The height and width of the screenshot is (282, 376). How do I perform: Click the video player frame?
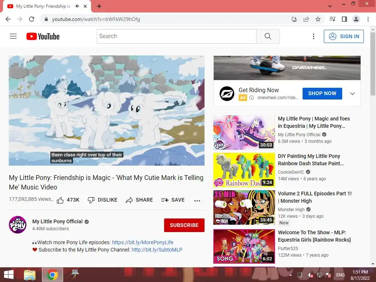point(107,111)
